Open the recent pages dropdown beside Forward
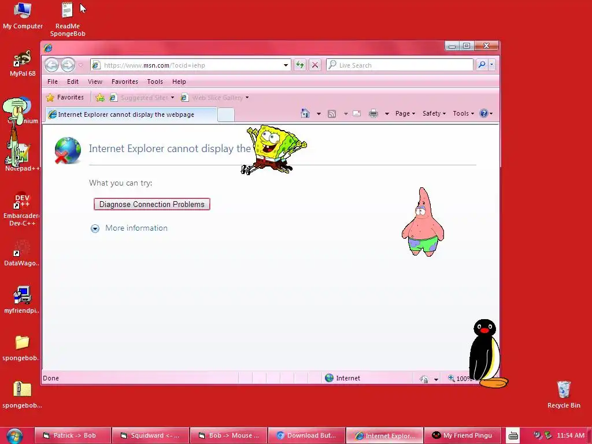 click(x=80, y=65)
